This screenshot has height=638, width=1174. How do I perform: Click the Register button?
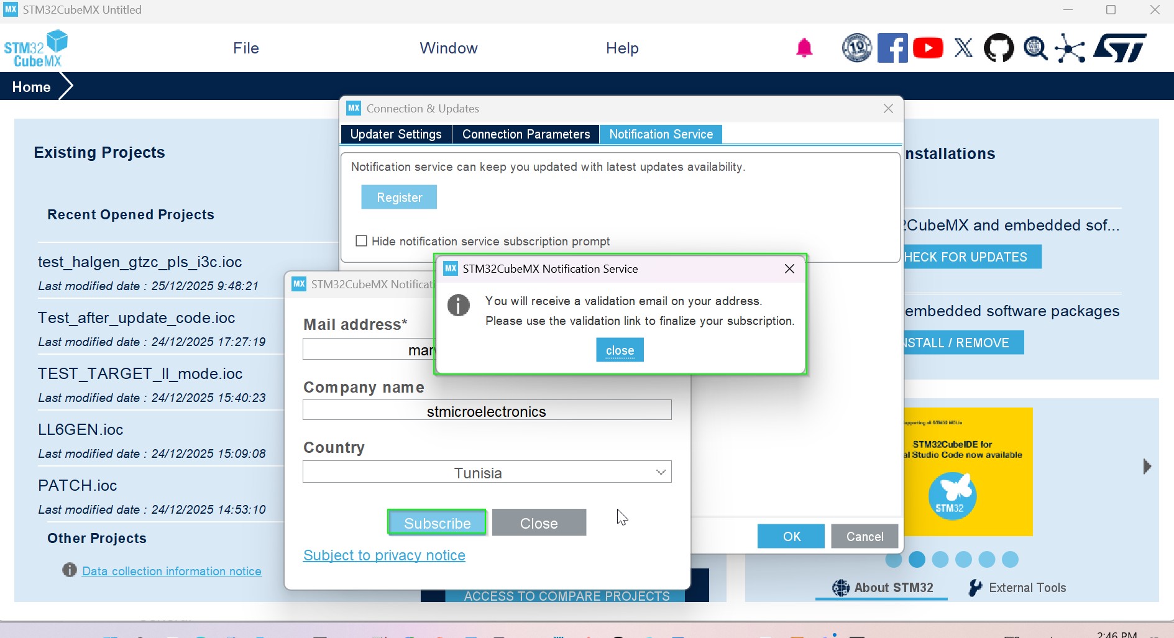point(399,197)
